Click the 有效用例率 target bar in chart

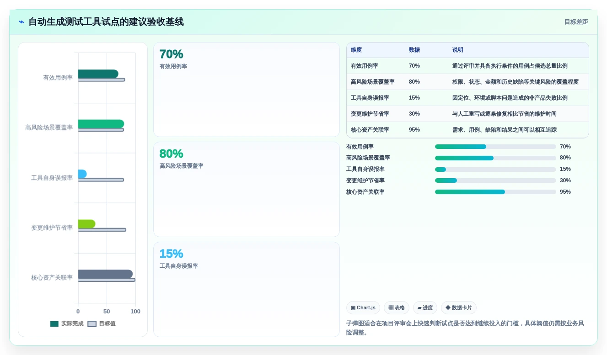tap(101, 80)
